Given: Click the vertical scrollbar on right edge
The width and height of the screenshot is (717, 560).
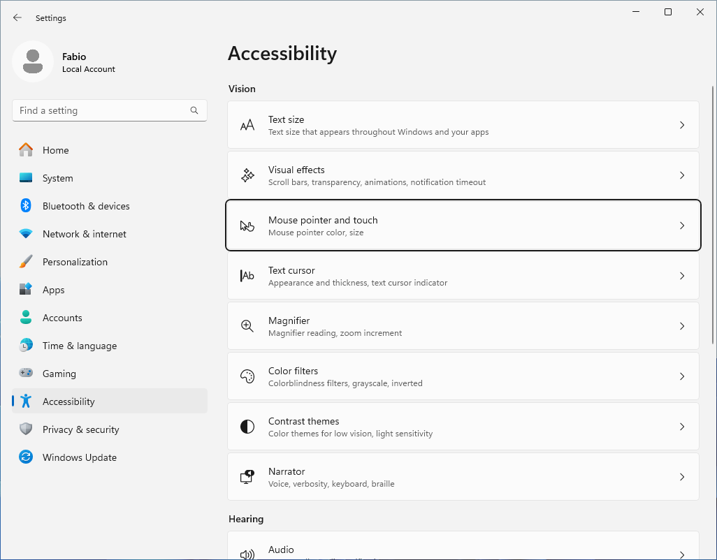Looking at the screenshot, I should click(x=713, y=214).
